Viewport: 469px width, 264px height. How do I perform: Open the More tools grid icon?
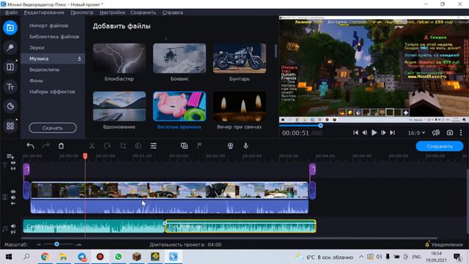(10, 126)
